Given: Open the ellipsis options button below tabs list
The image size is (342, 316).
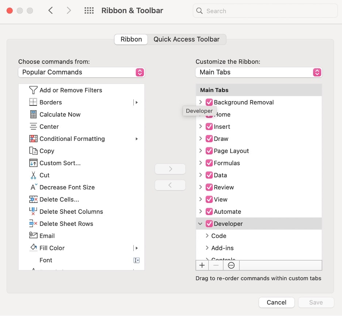Looking at the screenshot, I should click(231, 265).
